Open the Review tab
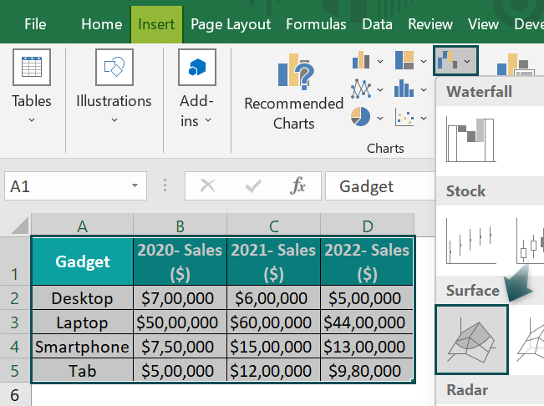Image resolution: width=544 pixels, height=406 pixels. (430, 24)
